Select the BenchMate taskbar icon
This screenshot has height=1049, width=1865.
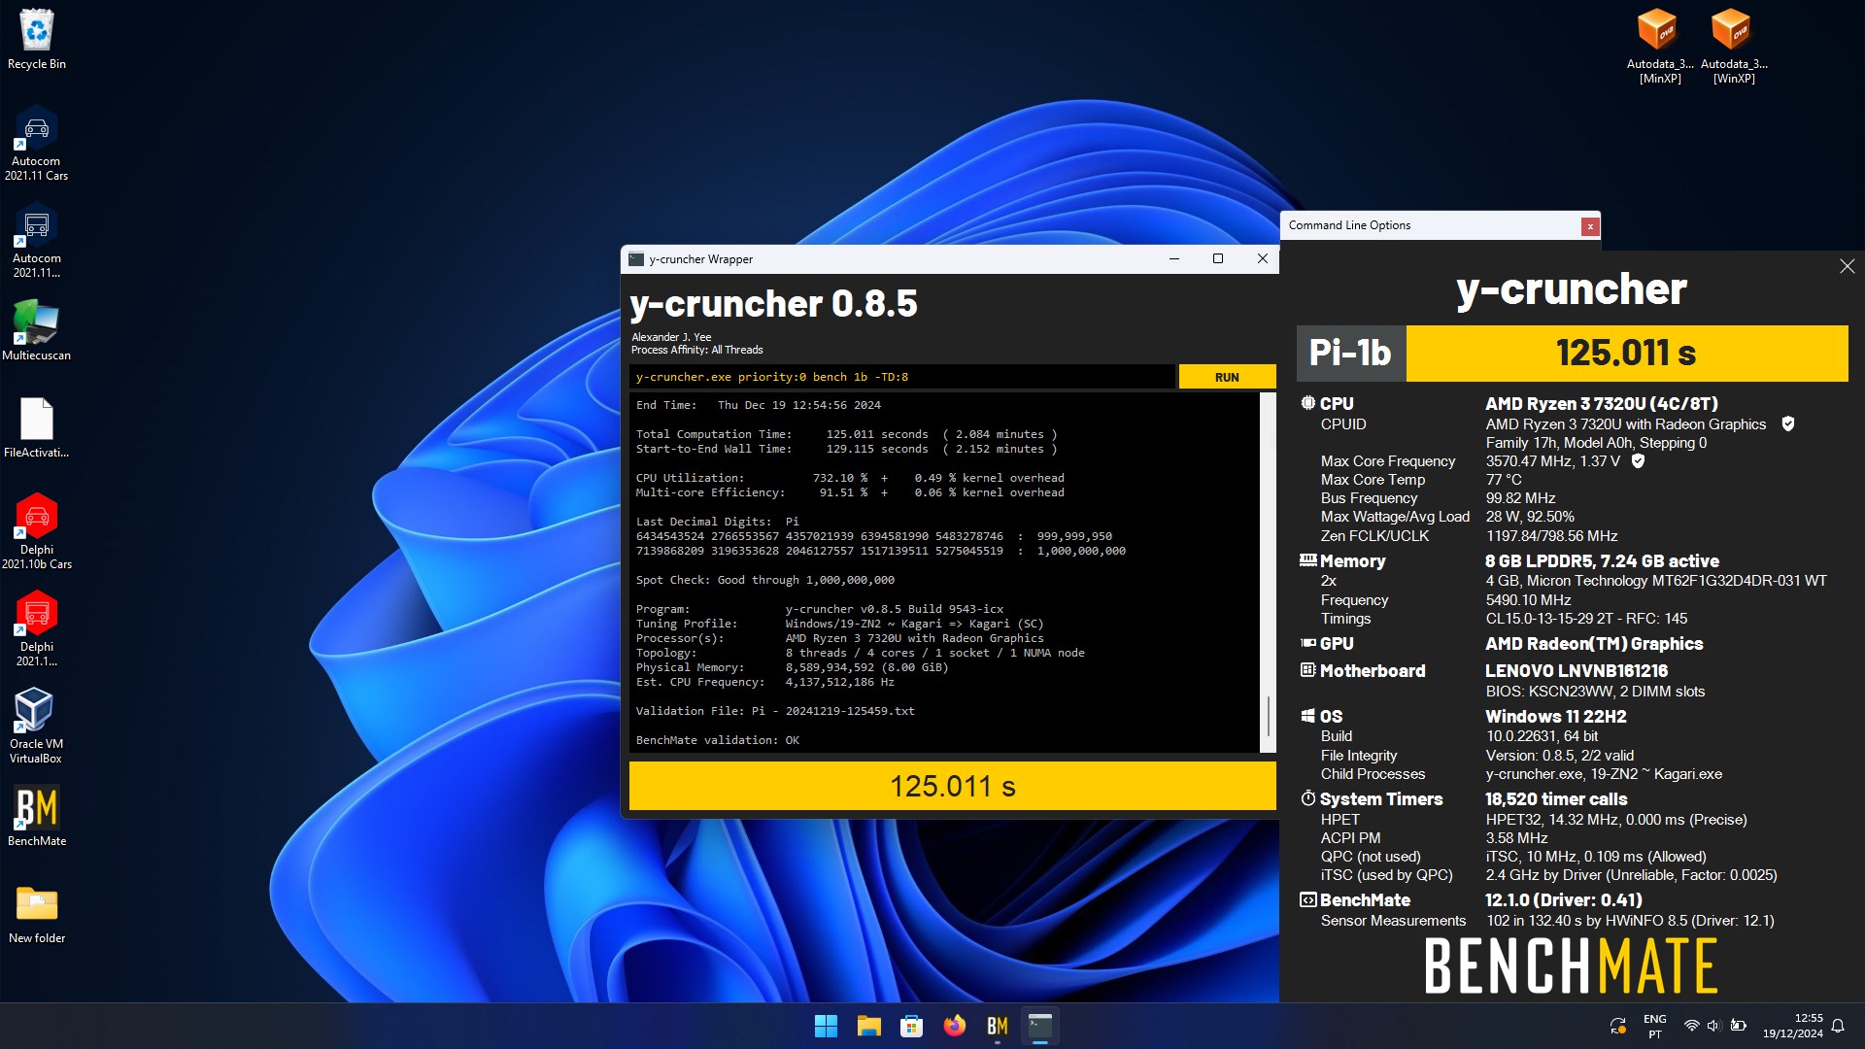997,1026
